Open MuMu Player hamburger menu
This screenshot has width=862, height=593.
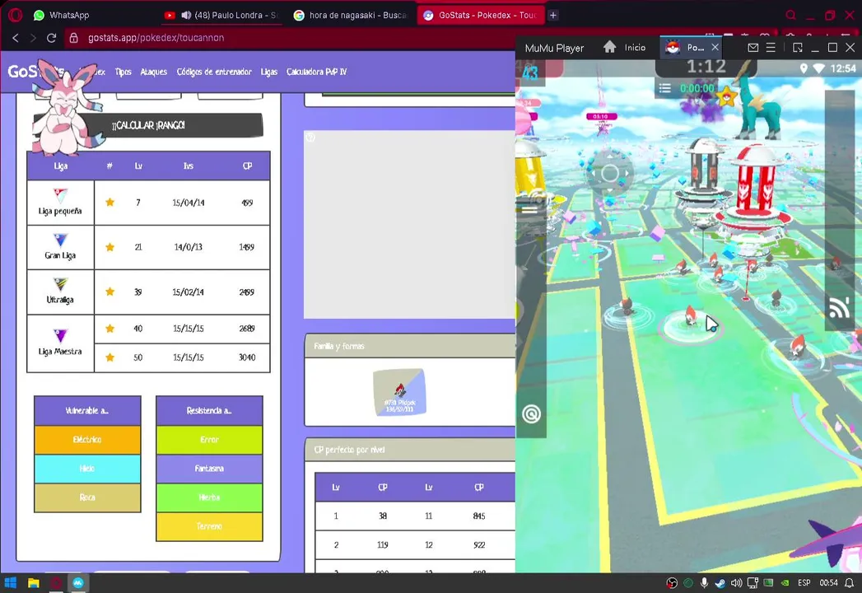(771, 48)
